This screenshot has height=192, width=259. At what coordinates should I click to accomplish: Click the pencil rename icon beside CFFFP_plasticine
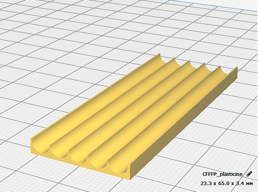tap(249, 174)
